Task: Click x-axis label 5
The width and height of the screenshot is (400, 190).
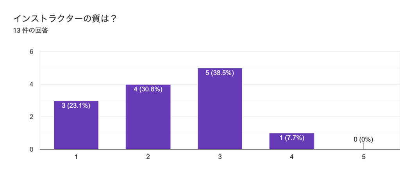Action: pyautogui.click(x=363, y=157)
